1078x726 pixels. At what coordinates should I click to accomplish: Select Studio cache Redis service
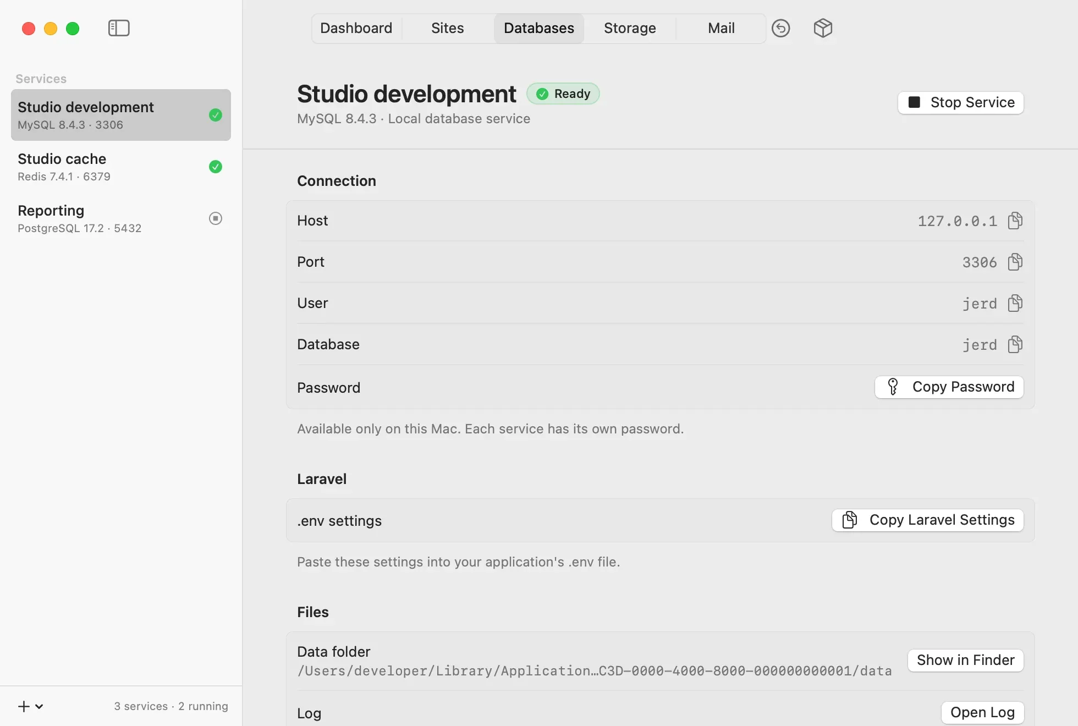coord(121,167)
